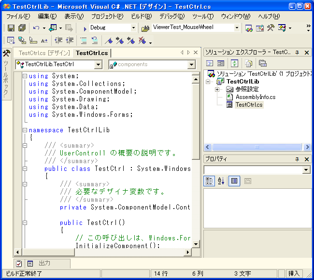The width and height of the screenshot is (314, 280).
Task: Toggle Show All Files in Solution Explorer
Action: point(248,63)
